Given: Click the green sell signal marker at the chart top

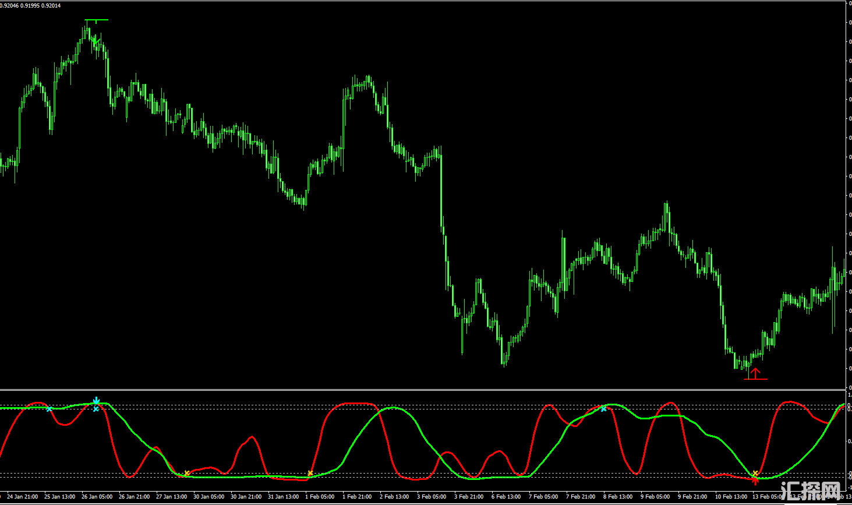Looking at the screenshot, I should pyautogui.click(x=96, y=21).
